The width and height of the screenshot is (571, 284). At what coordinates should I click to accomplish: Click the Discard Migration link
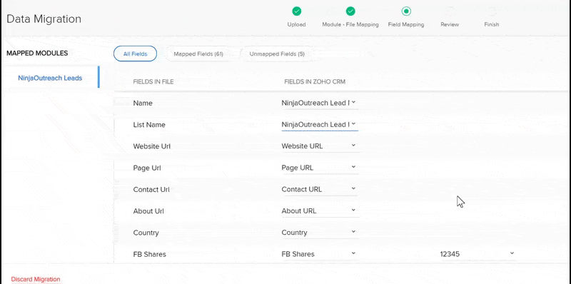(x=35, y=279)
